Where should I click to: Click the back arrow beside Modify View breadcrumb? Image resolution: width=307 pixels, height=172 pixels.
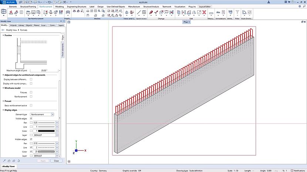pos(3,30)
